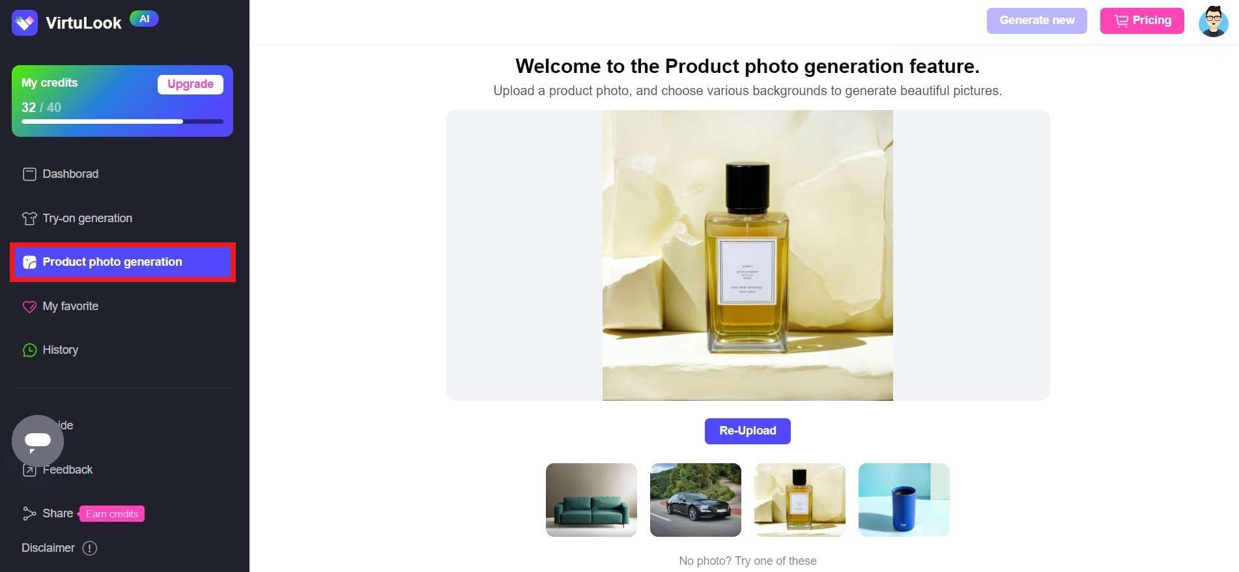Click the VirtuLook logo icon
The width and height of the screenshot is (1239, 572).
[x=25, y=23]
